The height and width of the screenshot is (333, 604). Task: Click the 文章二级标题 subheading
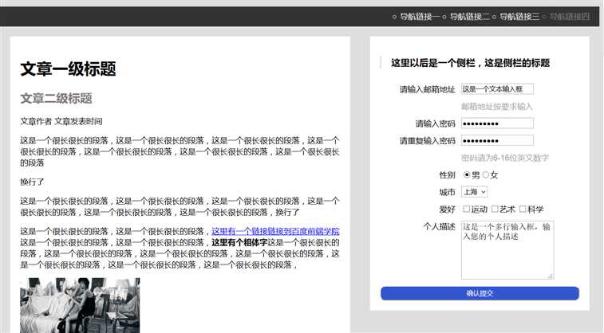[56, 99]
